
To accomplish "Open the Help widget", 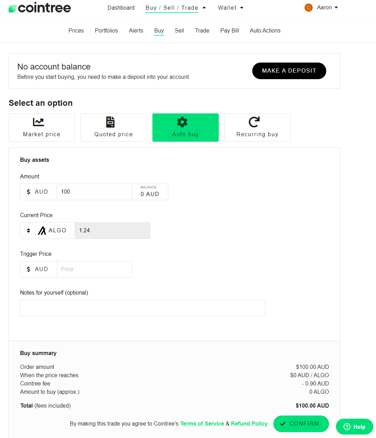I will [355, 427].
